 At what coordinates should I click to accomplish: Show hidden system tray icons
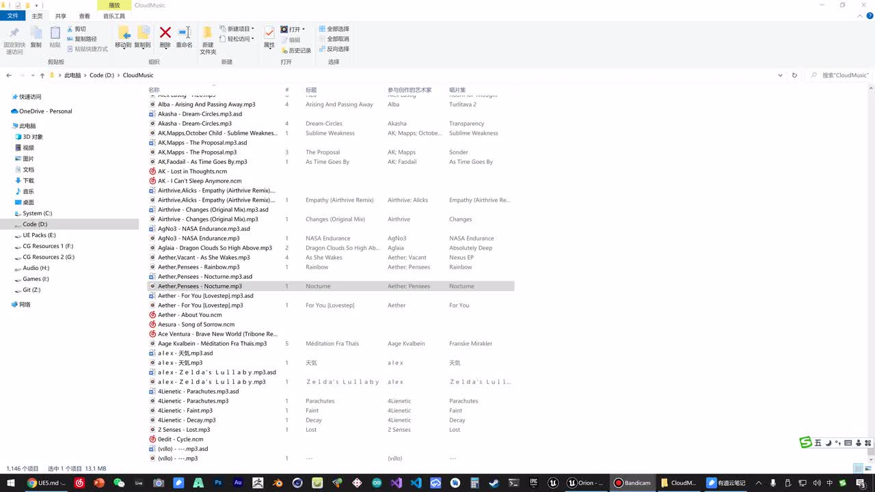point(758,482)
